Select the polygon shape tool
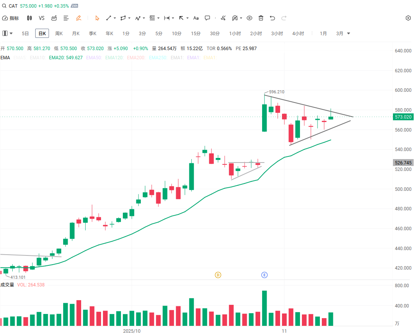Screen dimensions: 414x335 coord(123,18)
